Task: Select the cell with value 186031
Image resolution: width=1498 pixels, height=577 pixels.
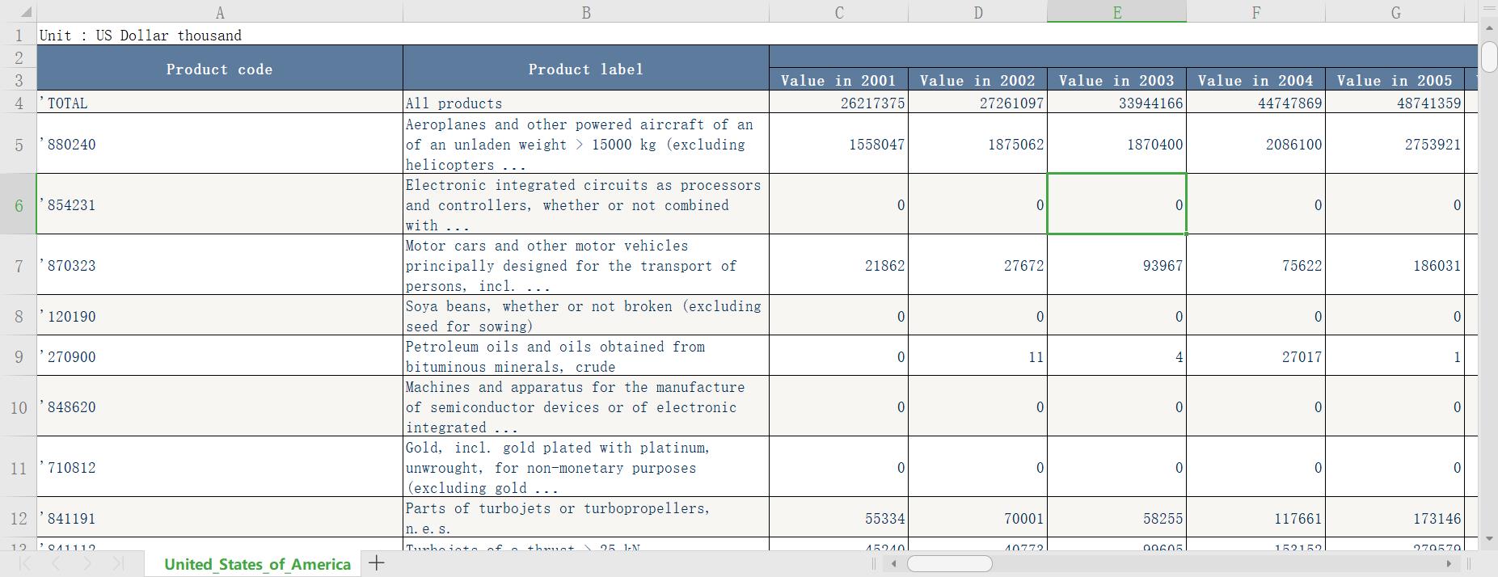Action: point(1395,265)
